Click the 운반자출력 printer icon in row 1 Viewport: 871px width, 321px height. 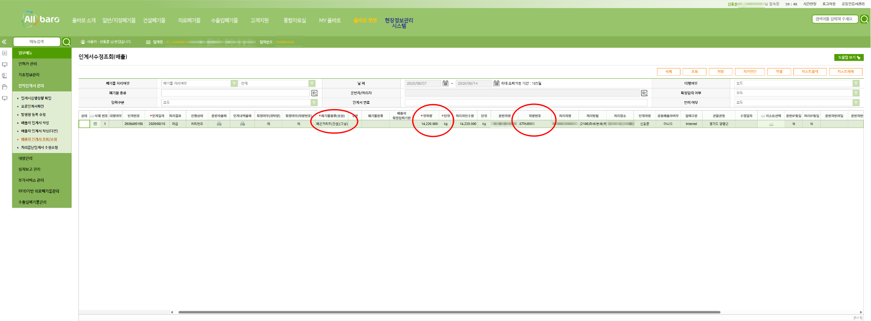pyautogui.click(x=219, y=124)
